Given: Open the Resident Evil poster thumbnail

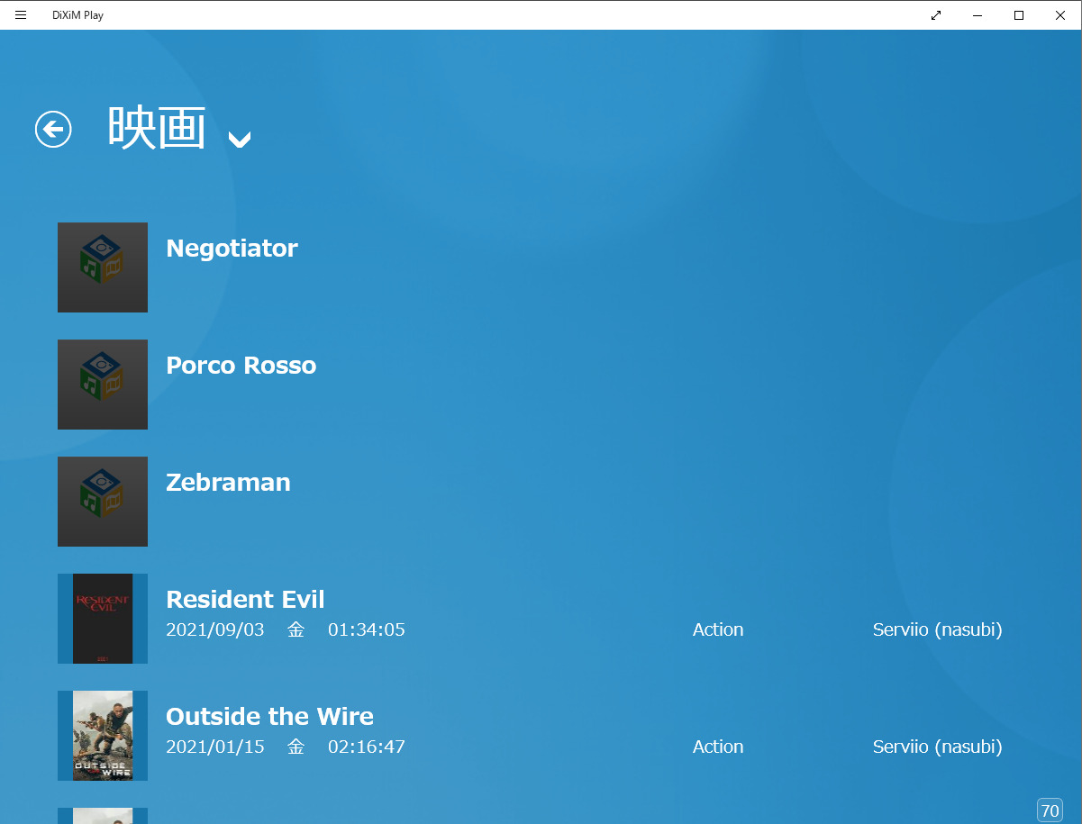Looking at the screenshot, I should [x=103, y=619].
